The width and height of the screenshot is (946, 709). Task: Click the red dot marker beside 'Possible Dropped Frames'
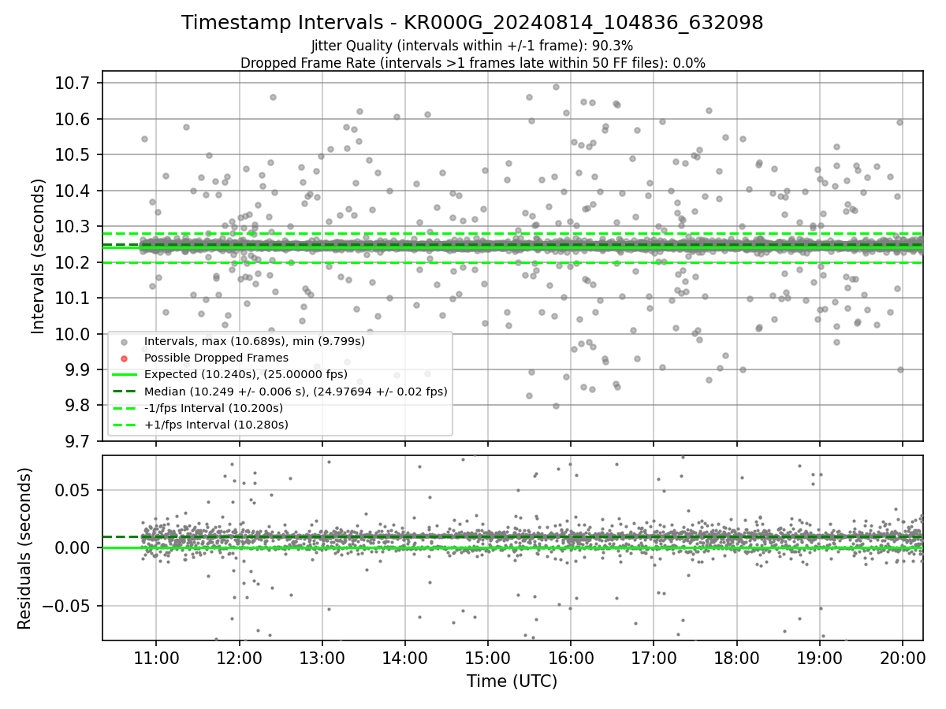click(123, 358)
